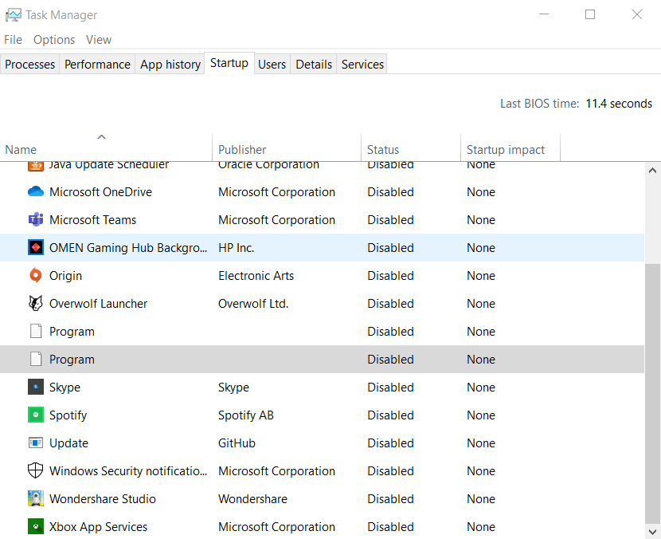Click the Origin app icon
Viewport: 661px width, 539px height.
[35, 276]
